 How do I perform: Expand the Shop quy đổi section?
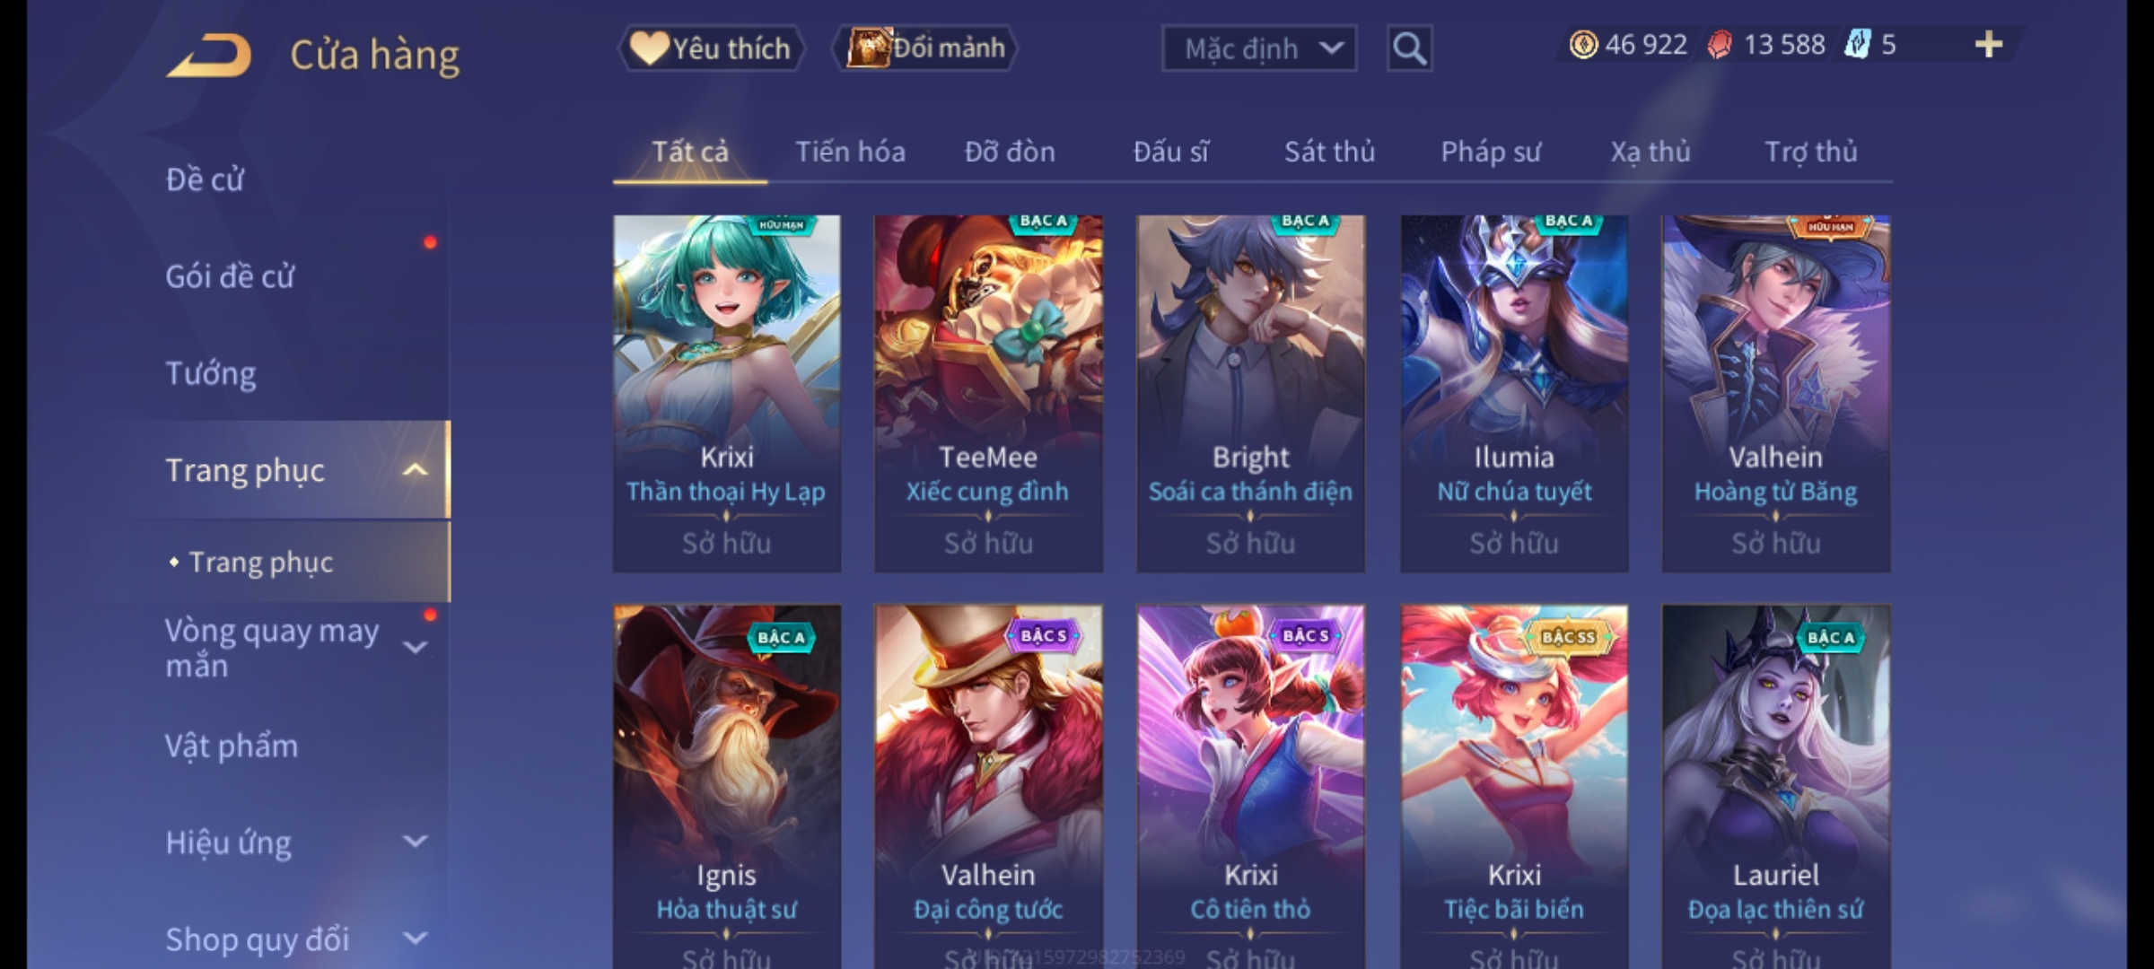pos(415,938)
